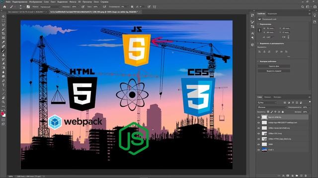Open the layer opacity dropdown arrow

tap(309, 107)
